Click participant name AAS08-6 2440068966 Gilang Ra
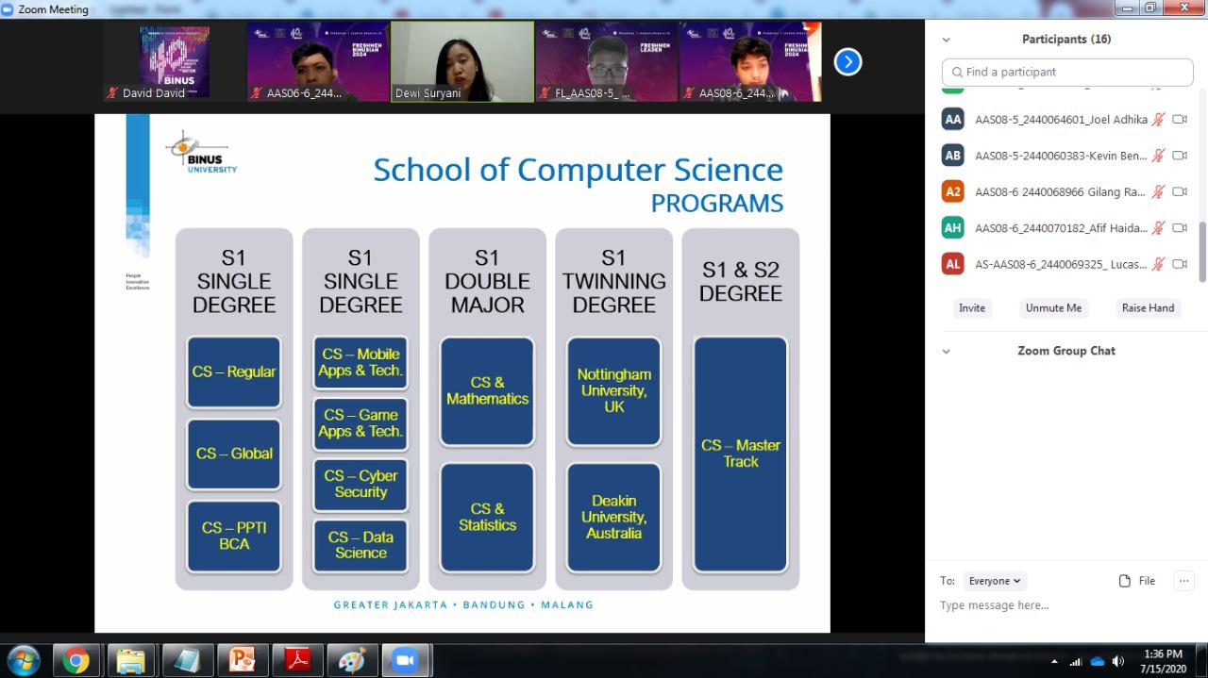Image resolution: width=1208 pixels, height=678 pixels. (1060, 191)
